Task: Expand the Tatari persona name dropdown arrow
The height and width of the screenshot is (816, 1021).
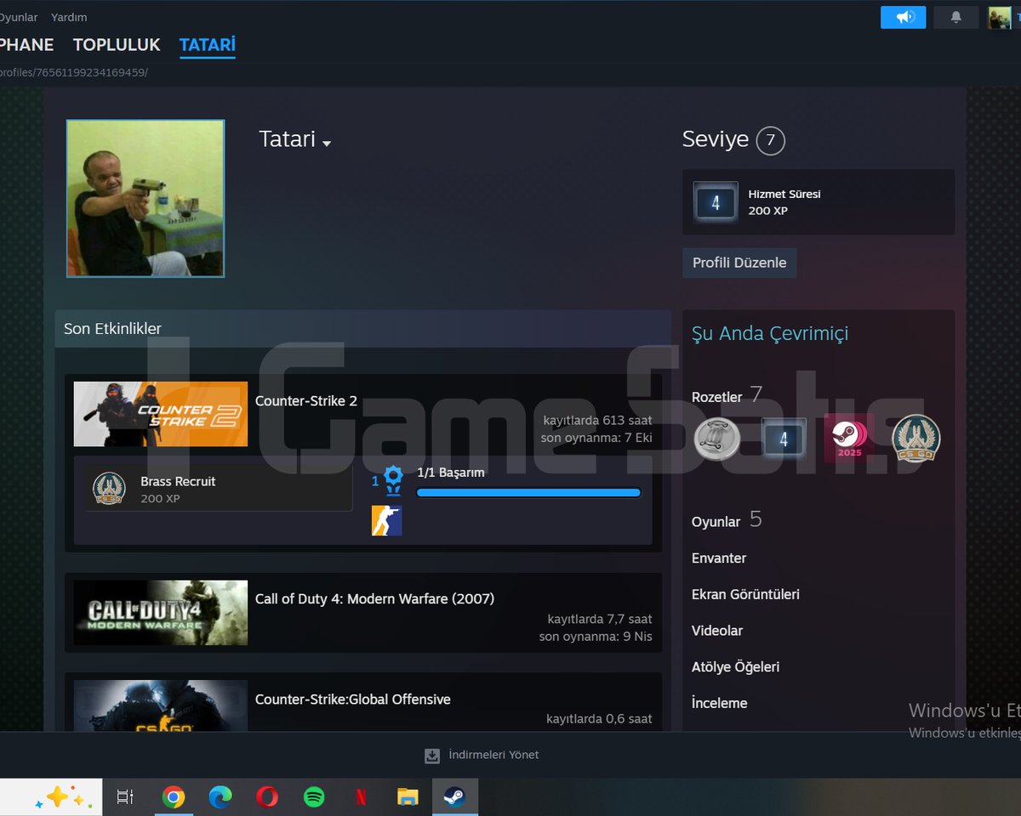Action: pyautogui.click(x=327, y=144)
